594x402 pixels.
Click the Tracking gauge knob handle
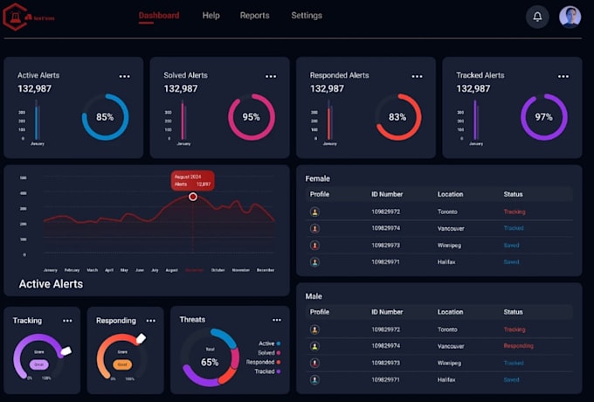[66, 351]
